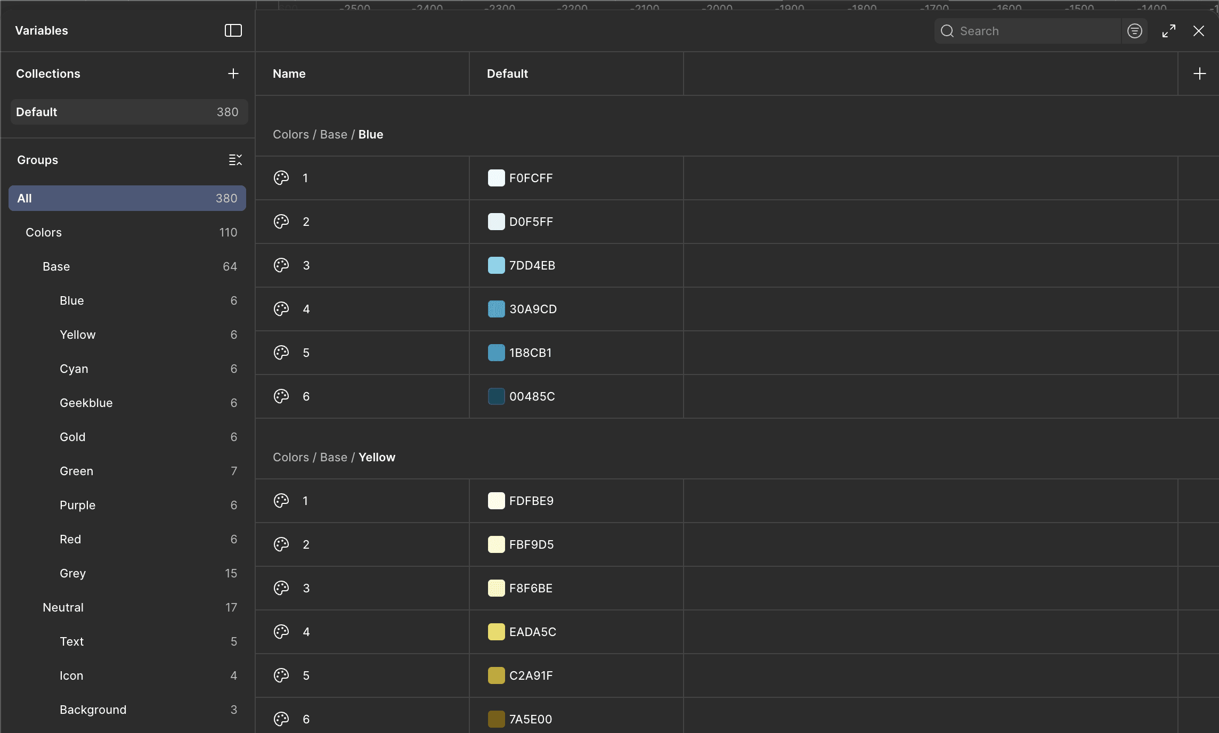Open the Geekblue group
1219x733 pixels.
point(86,403)
